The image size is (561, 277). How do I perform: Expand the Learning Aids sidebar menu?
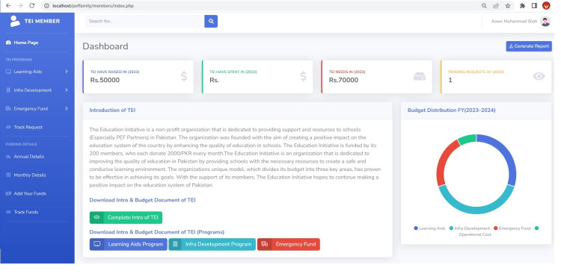(x=37, y=72)
